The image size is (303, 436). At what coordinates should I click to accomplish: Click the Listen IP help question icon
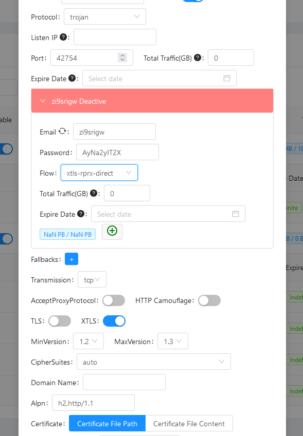coord(63,37)
